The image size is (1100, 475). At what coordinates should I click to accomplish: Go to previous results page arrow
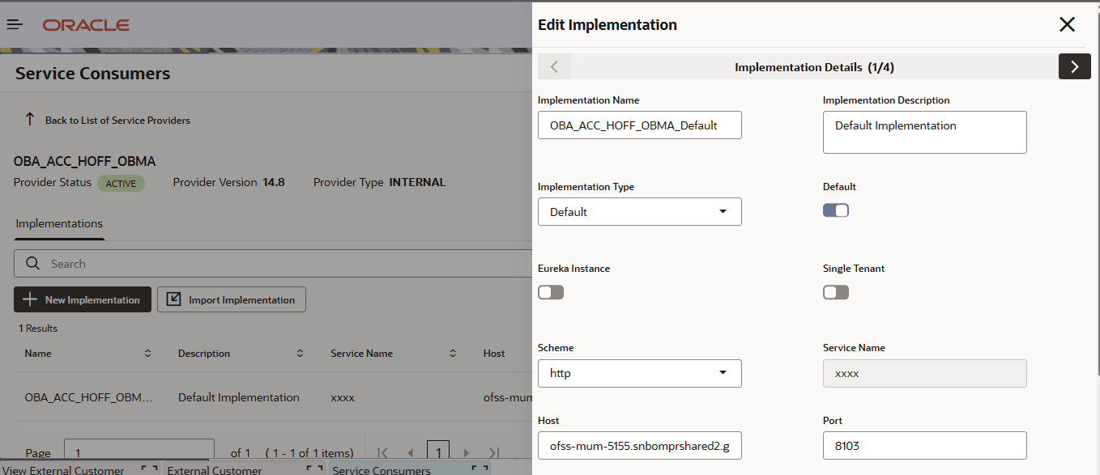coord(411,453)
